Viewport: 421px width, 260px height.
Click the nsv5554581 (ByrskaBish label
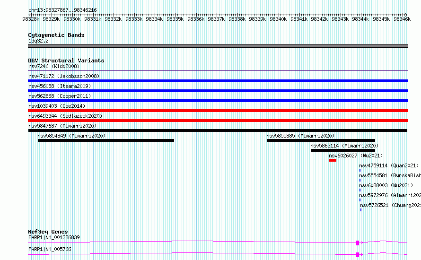[390, 175]
